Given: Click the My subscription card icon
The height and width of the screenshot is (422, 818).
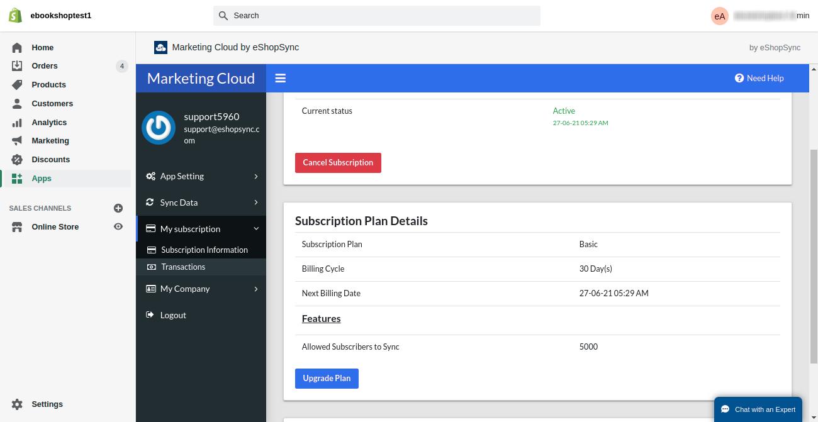Looking at the screenshot, I should [150, 229].
